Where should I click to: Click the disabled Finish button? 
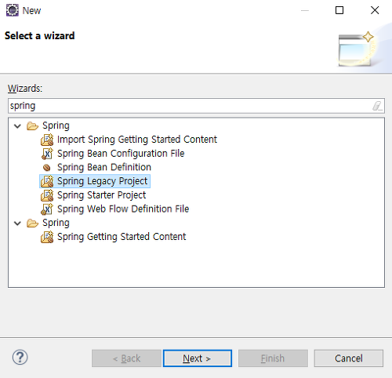273,358
